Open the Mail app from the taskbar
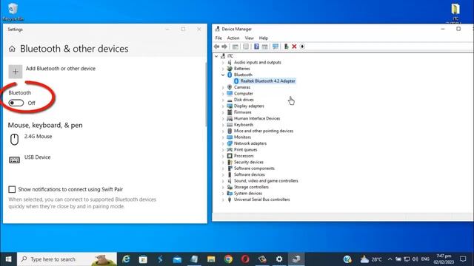This screenshot has width=474, height=266. click(x=177, y=259)
